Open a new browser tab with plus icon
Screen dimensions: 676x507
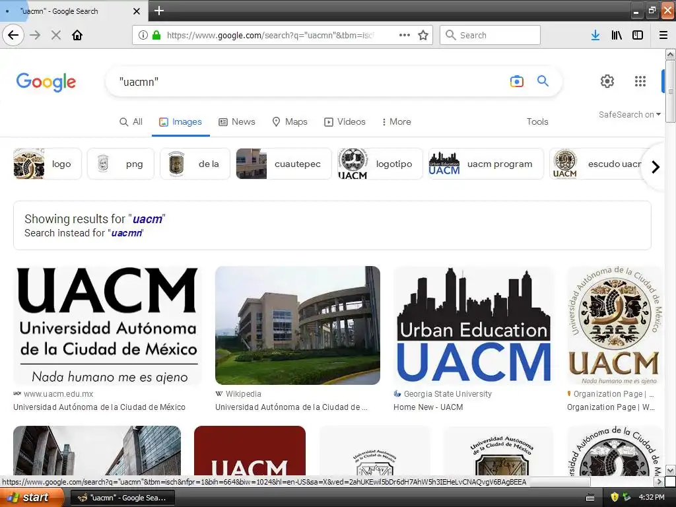point(158,11)
